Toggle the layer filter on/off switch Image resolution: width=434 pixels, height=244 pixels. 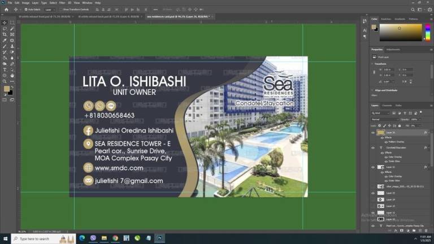(421, 112)
